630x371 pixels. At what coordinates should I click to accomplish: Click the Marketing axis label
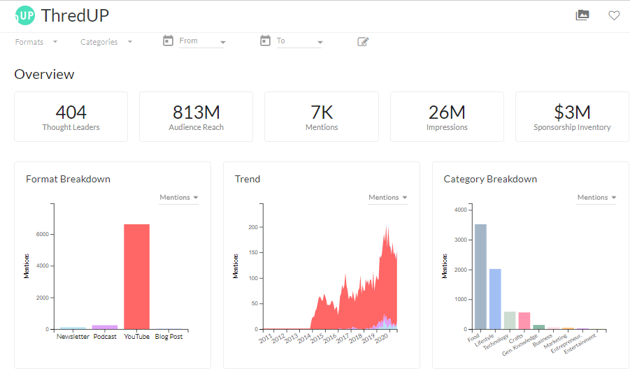click(555, 341)
